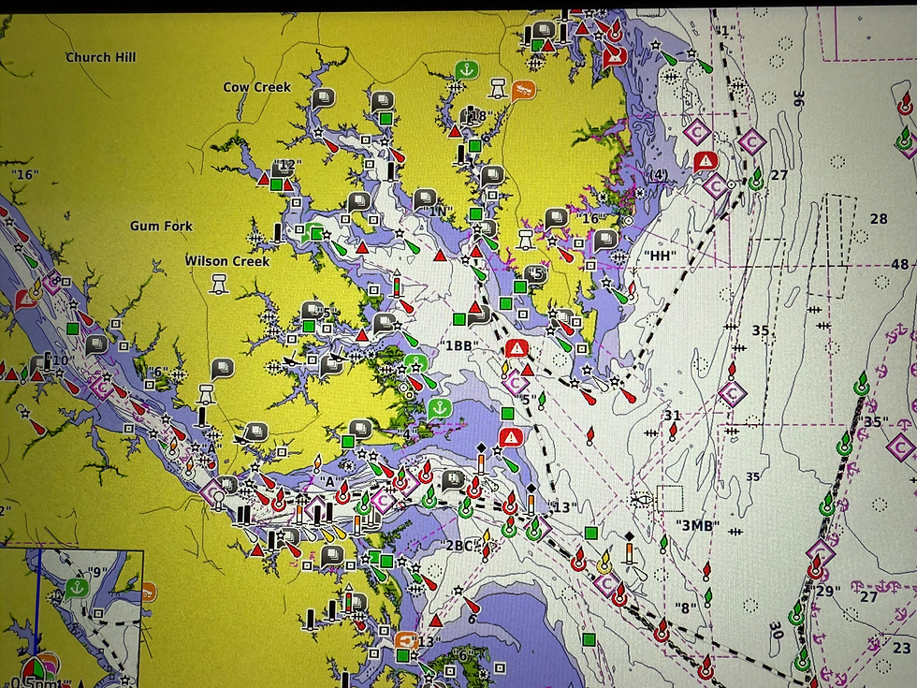Select the "HH" buoy label

click(x=661, y=256)
